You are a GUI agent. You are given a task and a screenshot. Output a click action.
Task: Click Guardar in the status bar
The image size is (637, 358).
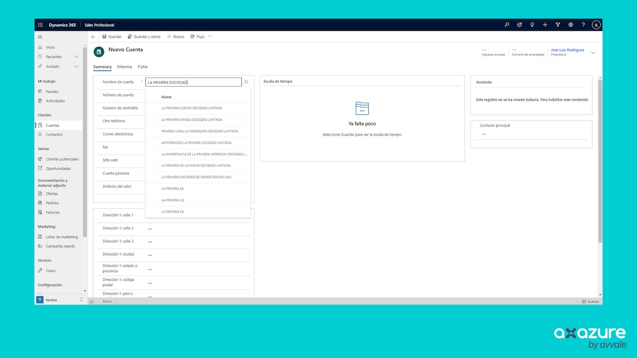coord(591,302)
